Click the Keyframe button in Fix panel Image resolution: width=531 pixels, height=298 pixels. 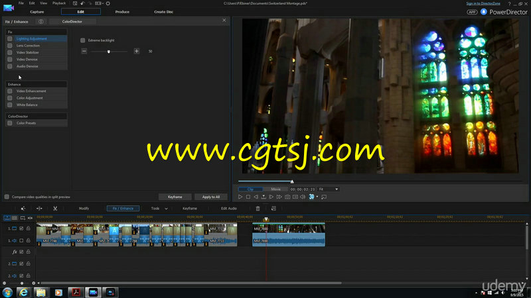[175, 197]
